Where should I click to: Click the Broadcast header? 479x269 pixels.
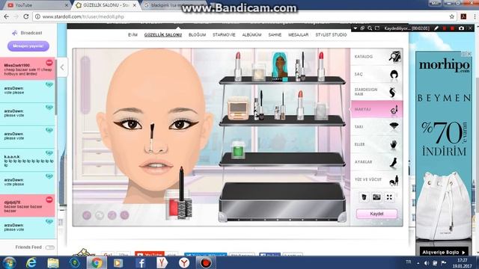tap(27, 33)
